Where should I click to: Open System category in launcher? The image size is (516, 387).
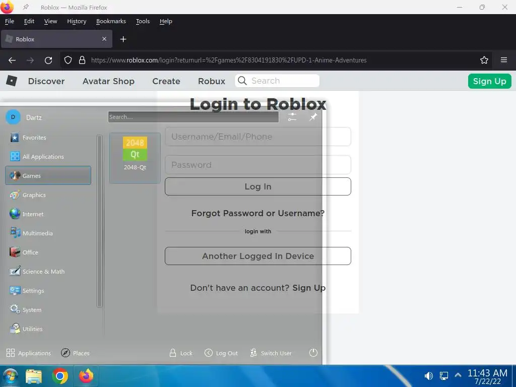pyautogui.click(x=48, y=310)
